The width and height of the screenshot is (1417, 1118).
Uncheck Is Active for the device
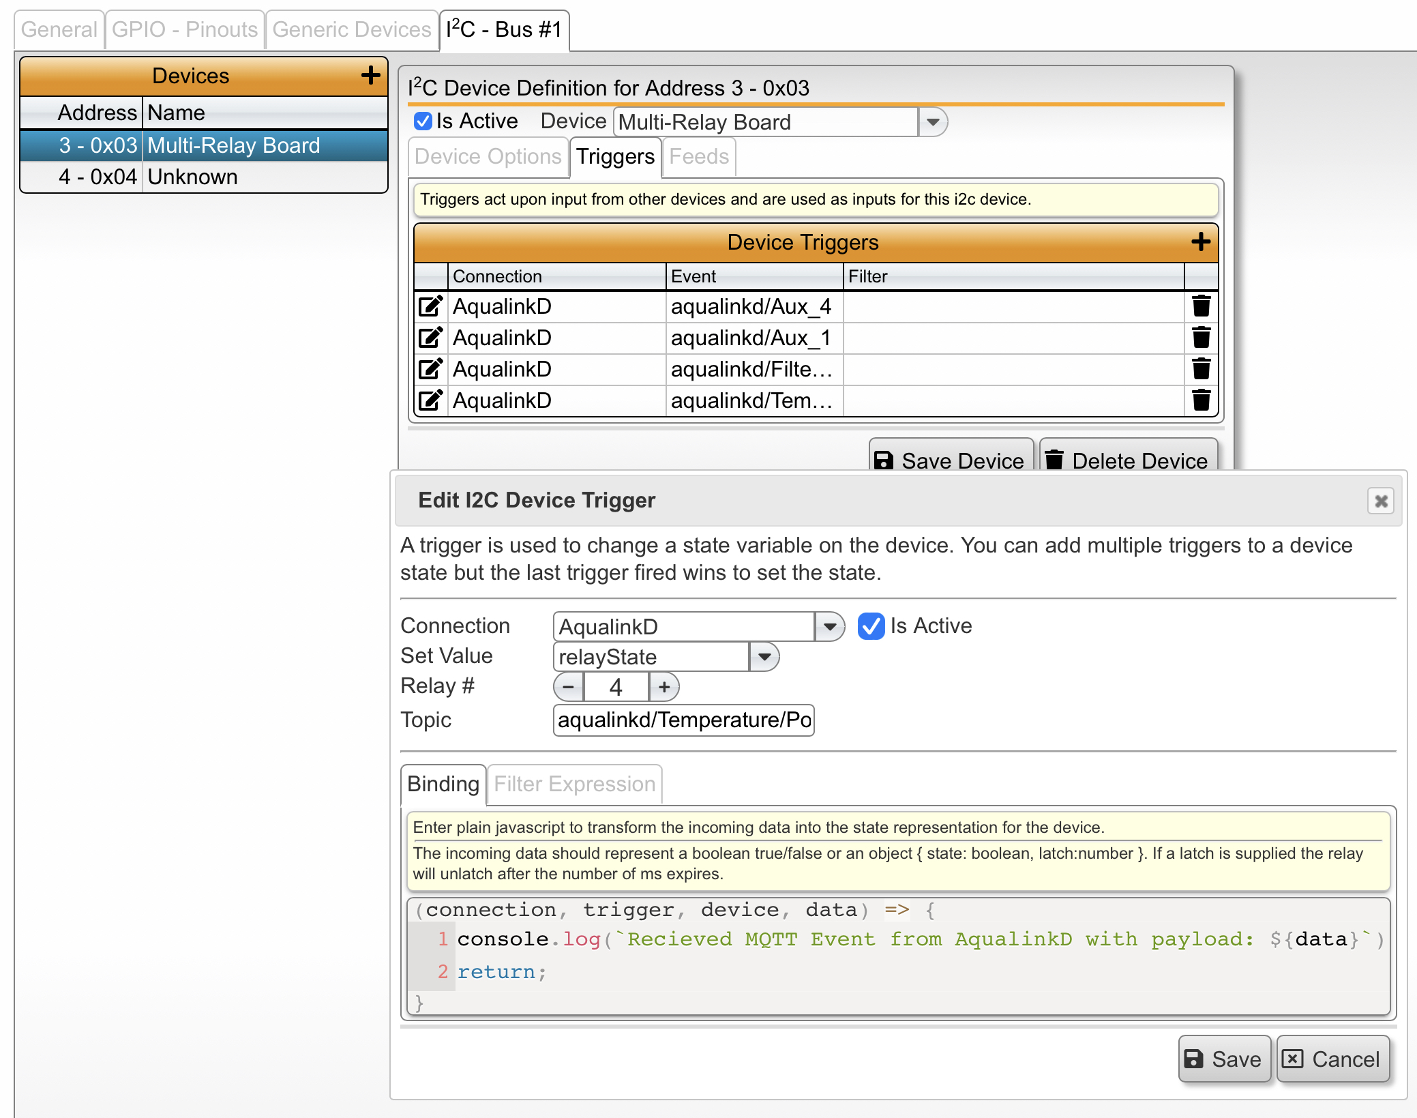(423, 121)
